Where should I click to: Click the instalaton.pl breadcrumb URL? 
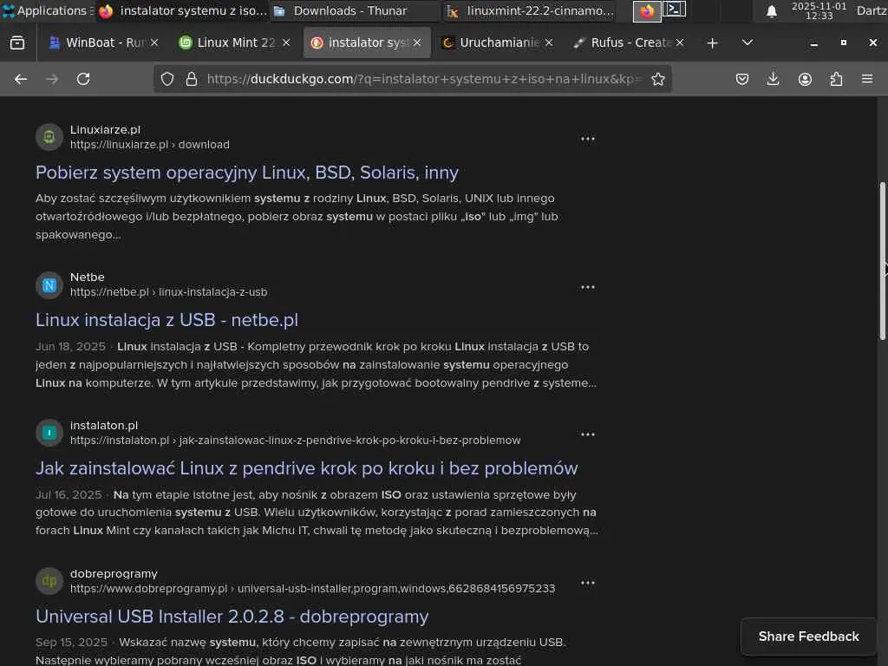pos(295,441)
